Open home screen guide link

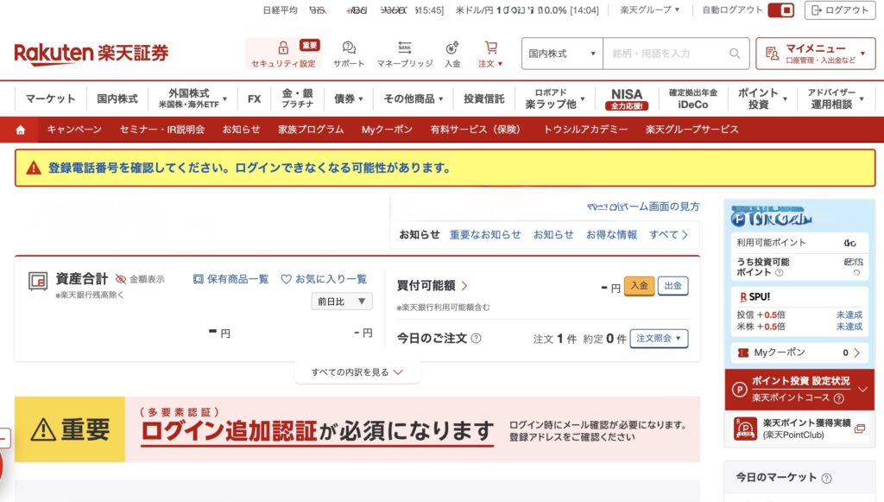click(x=643, y=207)
